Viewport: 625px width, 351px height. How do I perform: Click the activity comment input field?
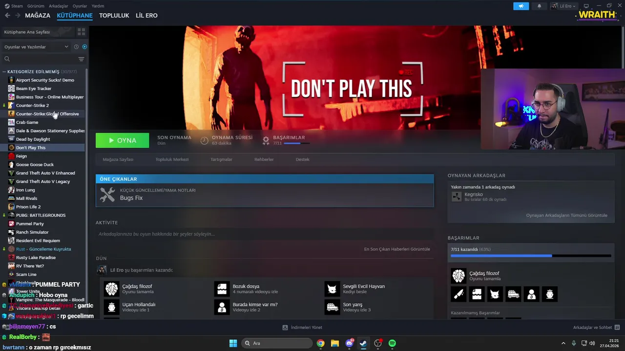[265, 234]
